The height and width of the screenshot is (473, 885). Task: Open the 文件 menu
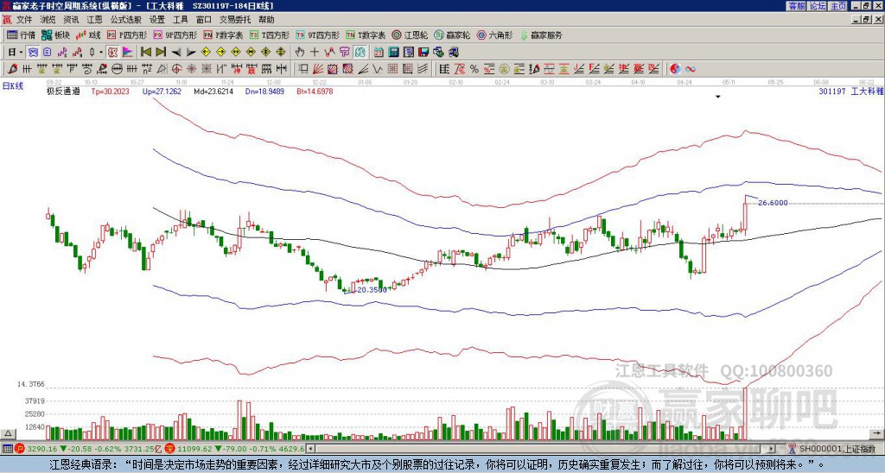click(x=24, y=20)
